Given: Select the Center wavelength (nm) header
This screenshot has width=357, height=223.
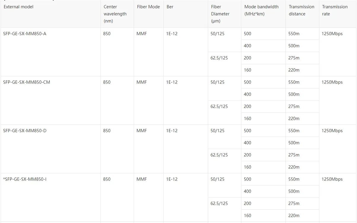Looking at the screenshot, I should tap(115, 14).
